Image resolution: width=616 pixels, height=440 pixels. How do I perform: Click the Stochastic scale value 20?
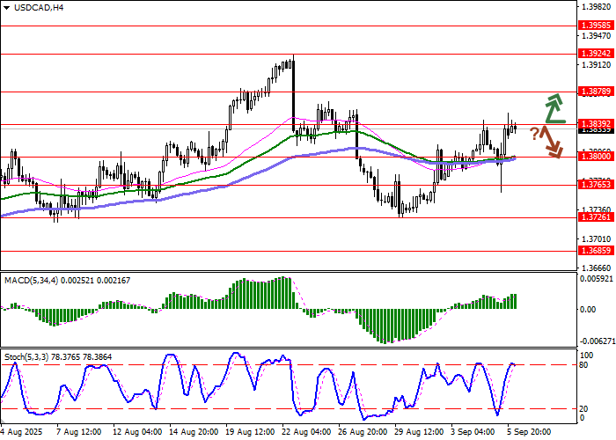tap(583, 409)
